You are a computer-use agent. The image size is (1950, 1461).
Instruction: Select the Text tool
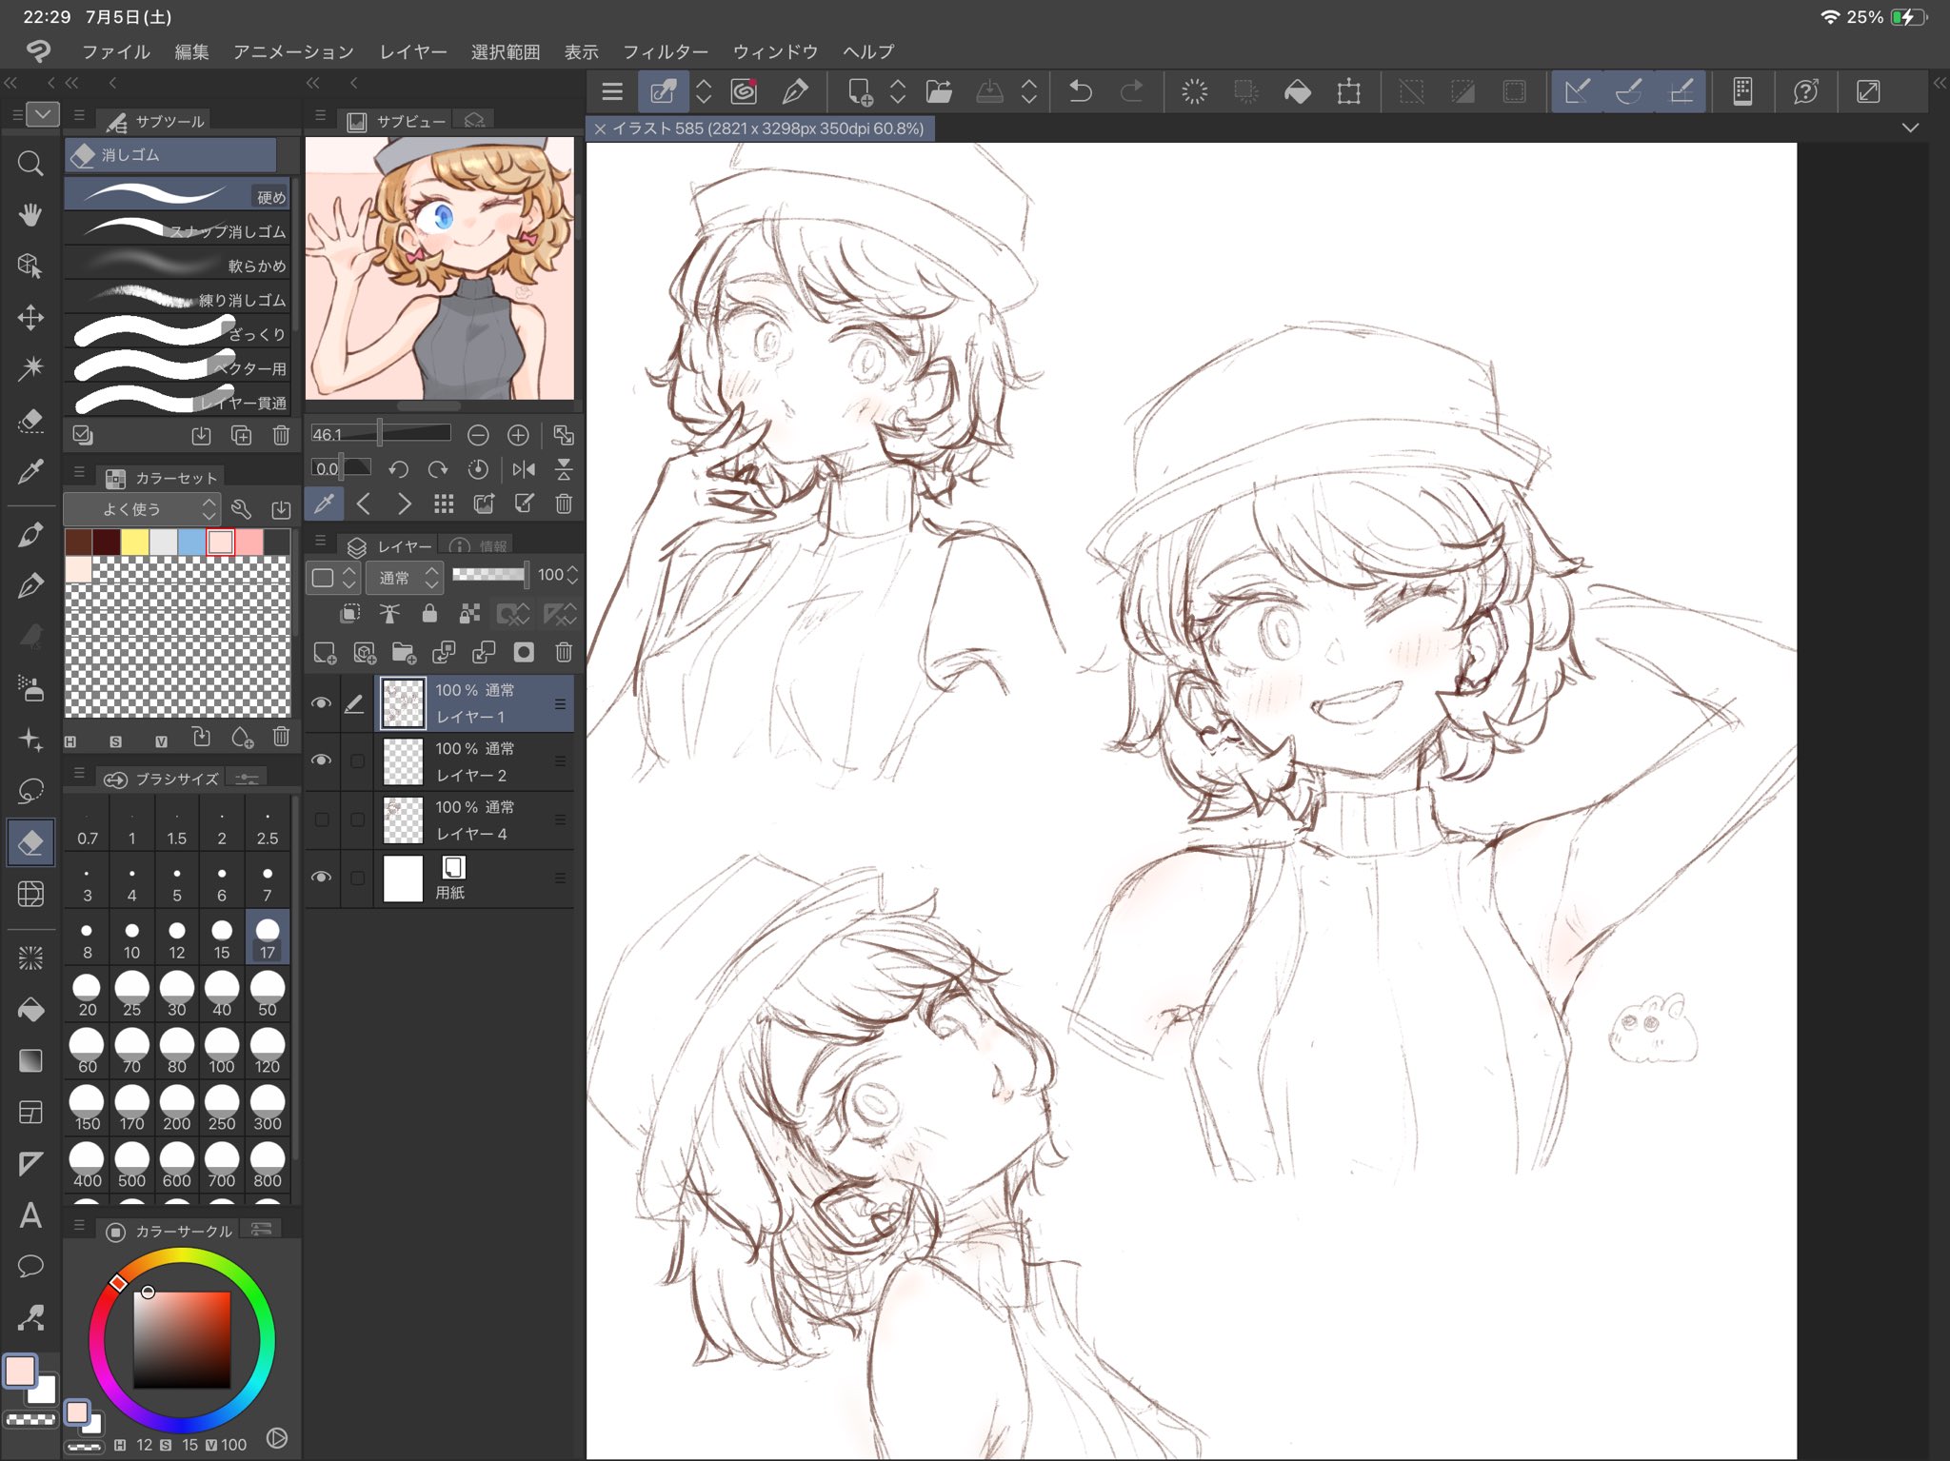coord(30,1215)
